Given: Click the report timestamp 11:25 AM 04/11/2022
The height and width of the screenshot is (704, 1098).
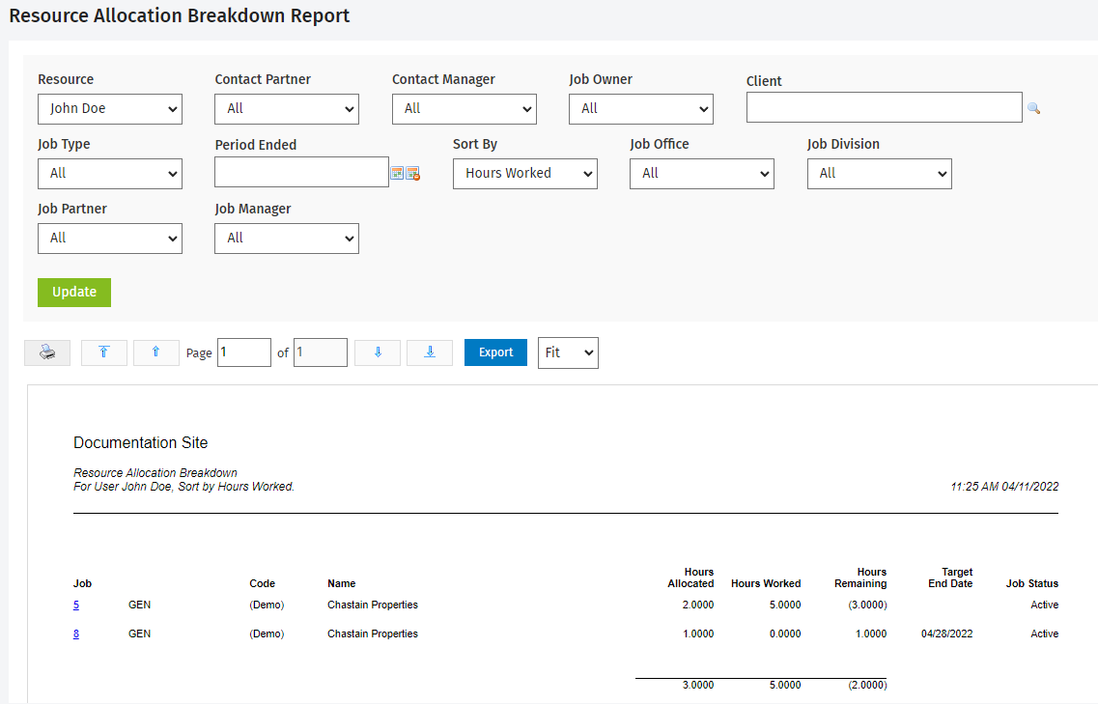Looking at the screenshot, I should coord(1005,487).
